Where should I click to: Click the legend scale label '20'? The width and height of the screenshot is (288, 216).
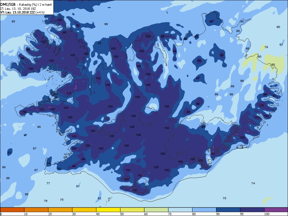pyautogui.click(x=50, y=214)
